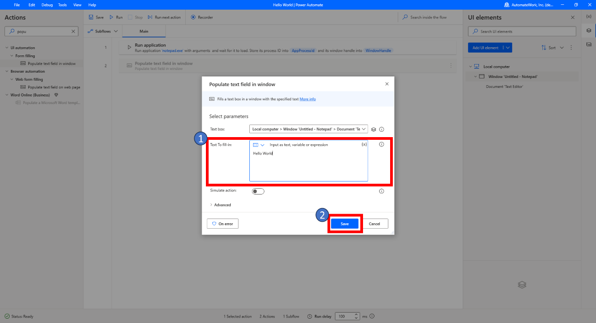Expand the Advanced section

pyautogui.click(x=221, y=205)
